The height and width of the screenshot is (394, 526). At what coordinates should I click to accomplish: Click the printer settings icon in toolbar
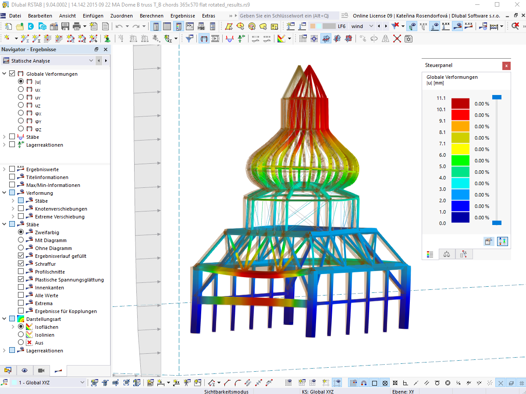coord(76,26)
